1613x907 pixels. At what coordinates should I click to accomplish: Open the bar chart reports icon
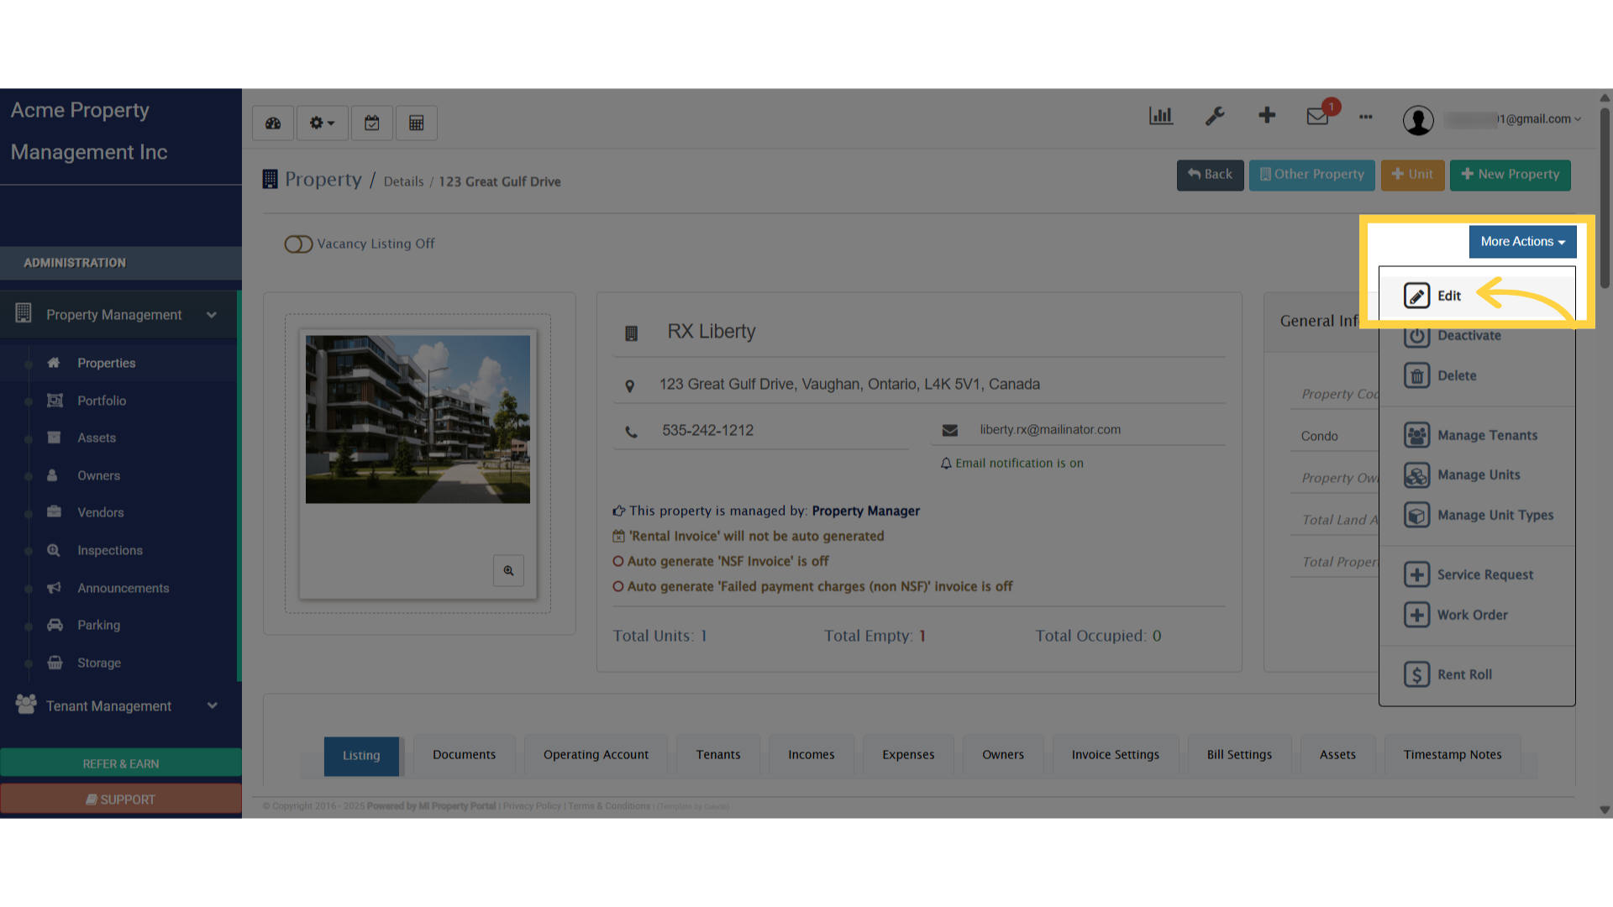(x=1160, y=117)
